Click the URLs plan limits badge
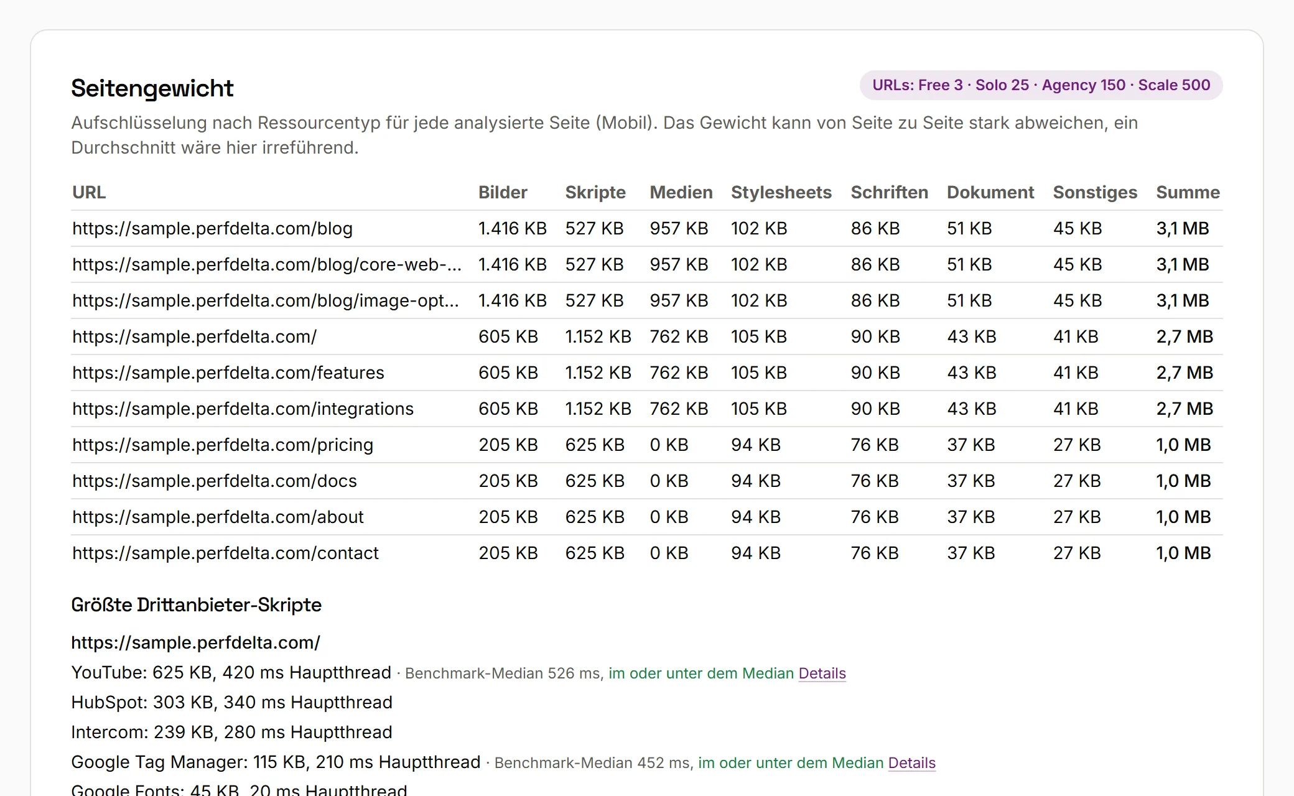Viewport: 1294px width, 796px height. click(x=1041, y=85)
